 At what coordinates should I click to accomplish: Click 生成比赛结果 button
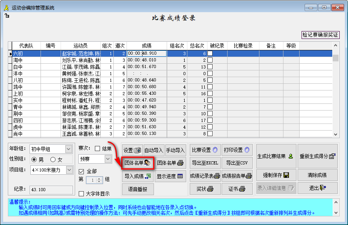click(275, 156)
